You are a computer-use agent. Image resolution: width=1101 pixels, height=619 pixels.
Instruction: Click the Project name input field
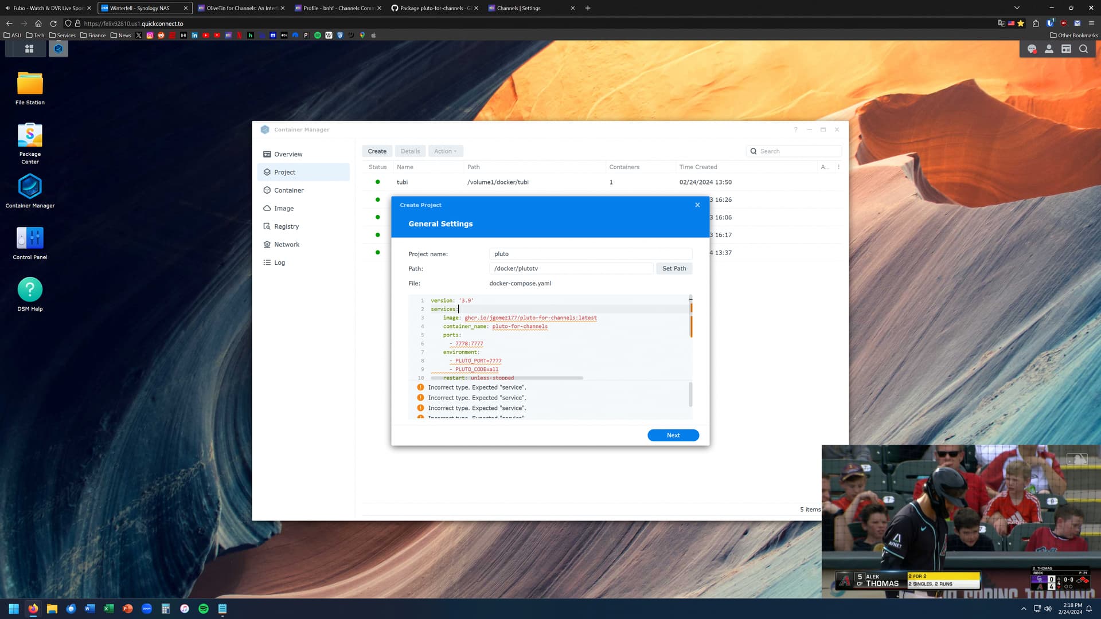590,254
